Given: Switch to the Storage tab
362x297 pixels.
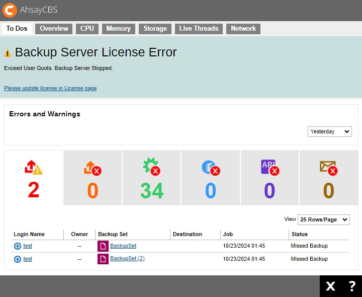Looking at the screenshot, I should (x=155, y=29).
